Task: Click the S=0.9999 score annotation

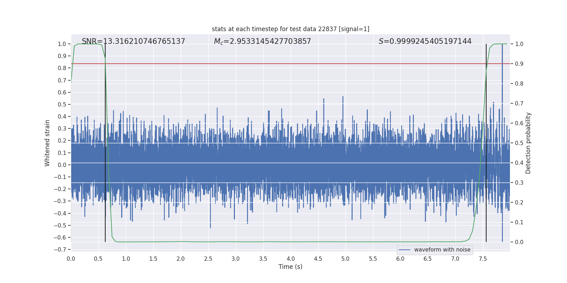Action: (x=425, y=41)
